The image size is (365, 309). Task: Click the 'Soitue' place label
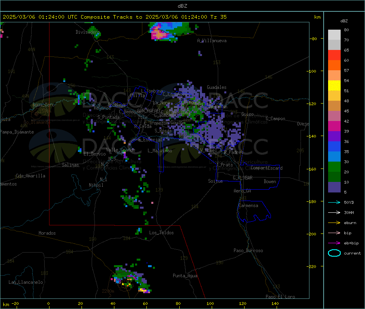pyautogui.click(x=215, y=181)
